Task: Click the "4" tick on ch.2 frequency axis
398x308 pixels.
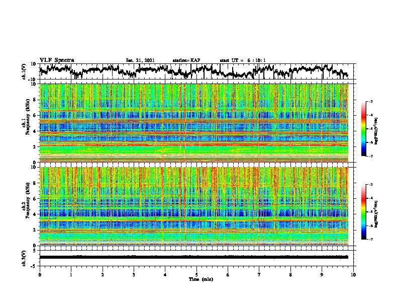Action: coord(35,214)
